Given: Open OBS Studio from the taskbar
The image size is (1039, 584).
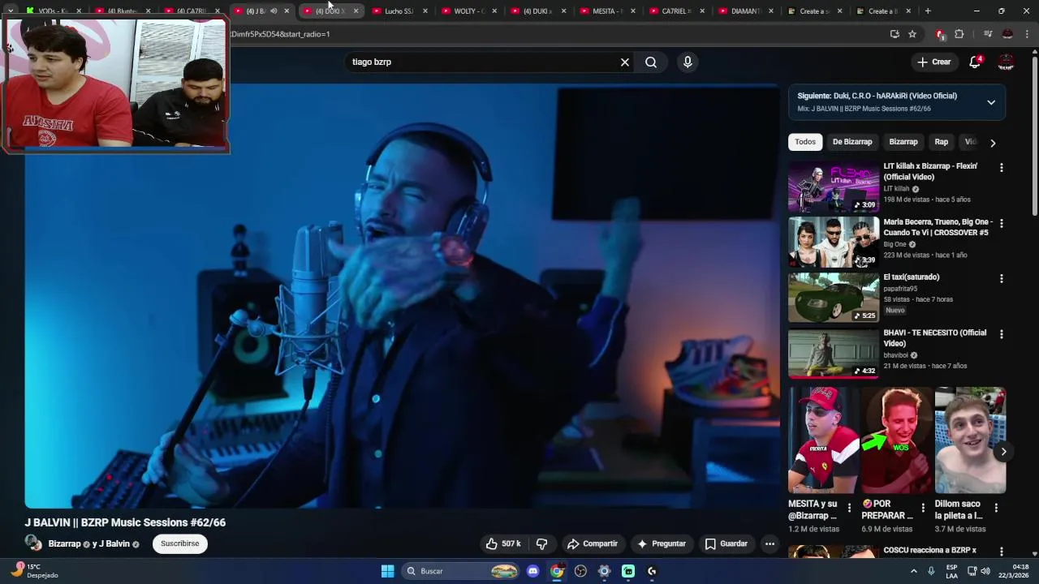Looking at the screenshot, I should tap(580, 571).
